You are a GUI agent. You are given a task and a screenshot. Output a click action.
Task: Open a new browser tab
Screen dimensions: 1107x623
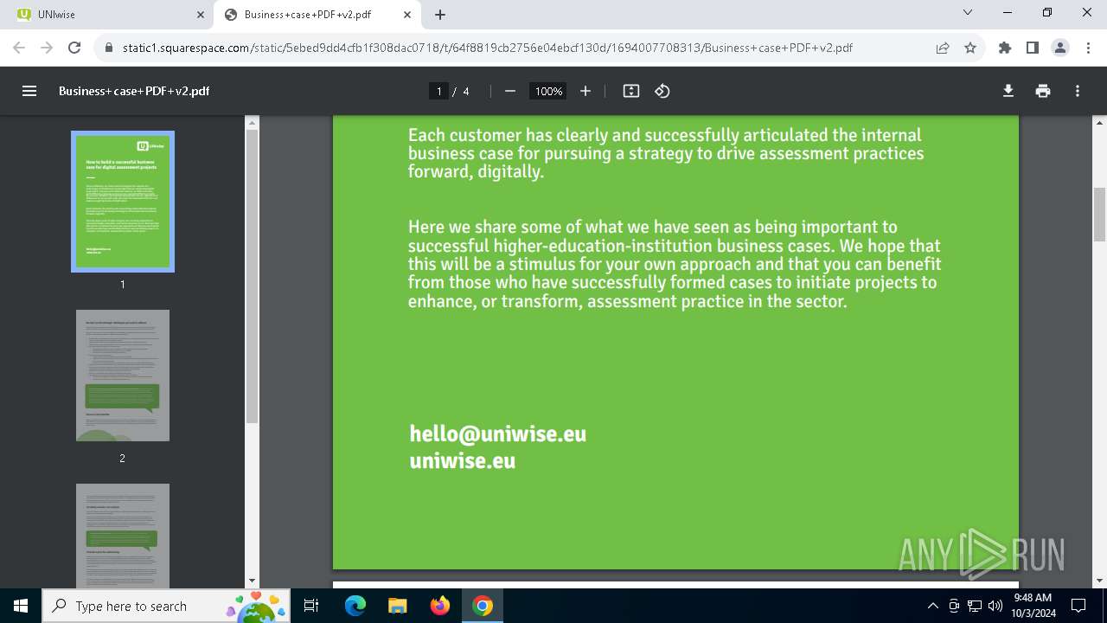coord(440,15)
